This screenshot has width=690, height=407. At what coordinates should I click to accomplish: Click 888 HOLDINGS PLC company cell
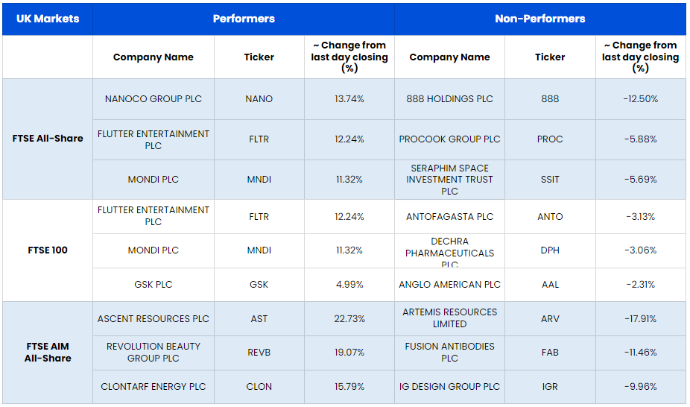point(449,99)
